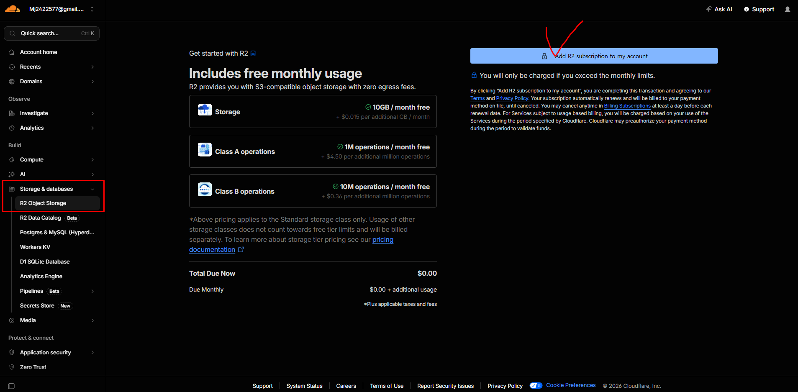Image resolution: width=798 pixels, height=392 pixels.
Task: Select R2 Object Storage in sidebar
Action: pos(57,203)
